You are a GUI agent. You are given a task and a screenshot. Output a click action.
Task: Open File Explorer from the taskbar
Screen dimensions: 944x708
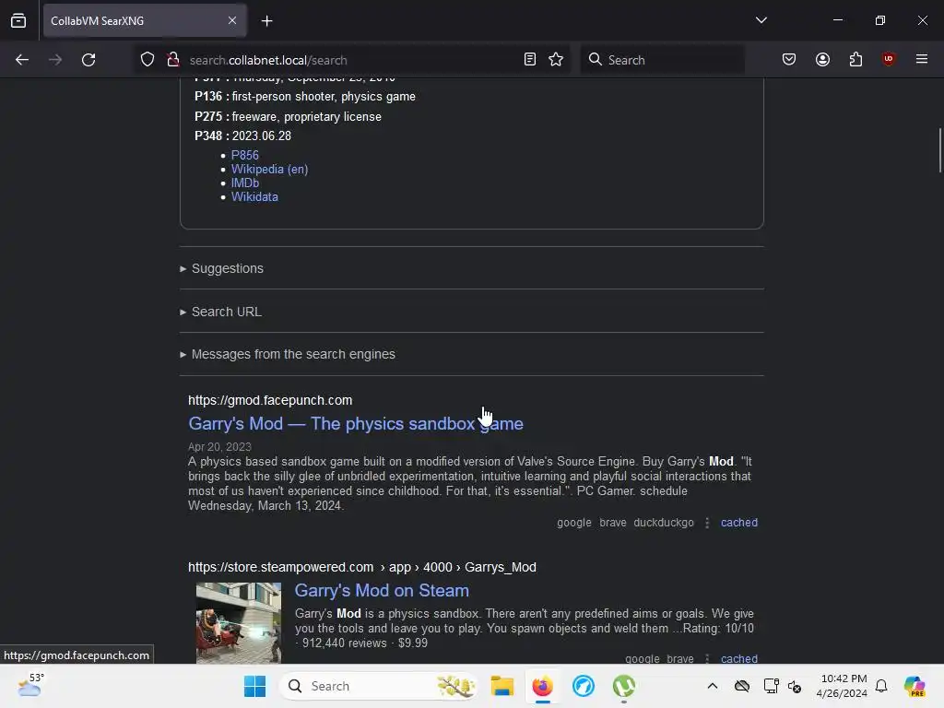502,686
